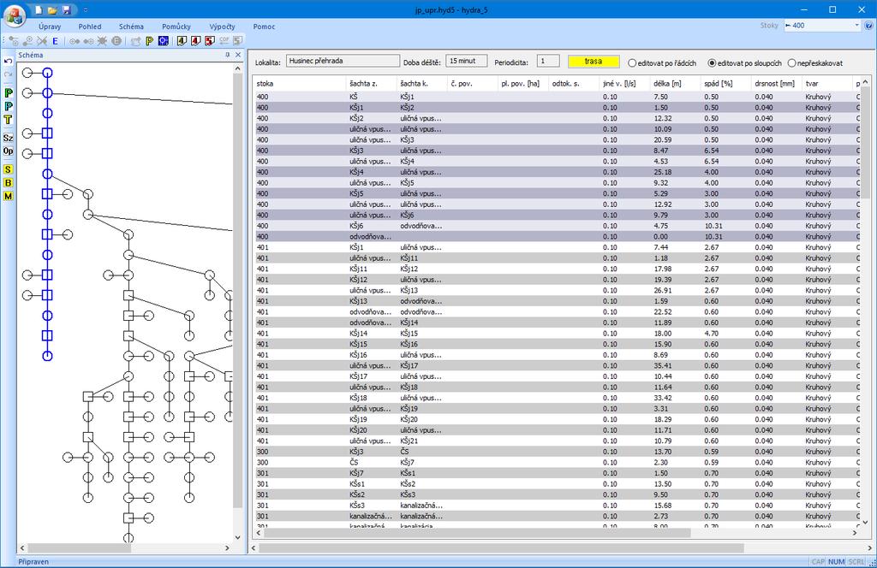
Task: Open the round application menu orb
Action: pos(15,15)
